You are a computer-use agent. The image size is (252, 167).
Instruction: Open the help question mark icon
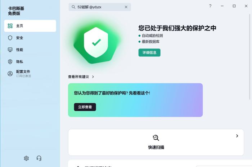(x=210, y=6)
